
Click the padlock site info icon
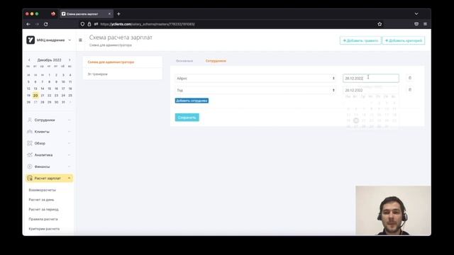coord(89,24)
